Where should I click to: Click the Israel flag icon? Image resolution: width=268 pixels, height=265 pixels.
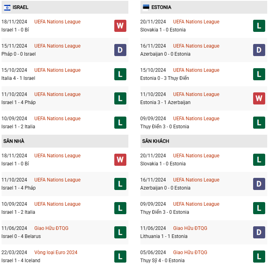pos(7,8)
